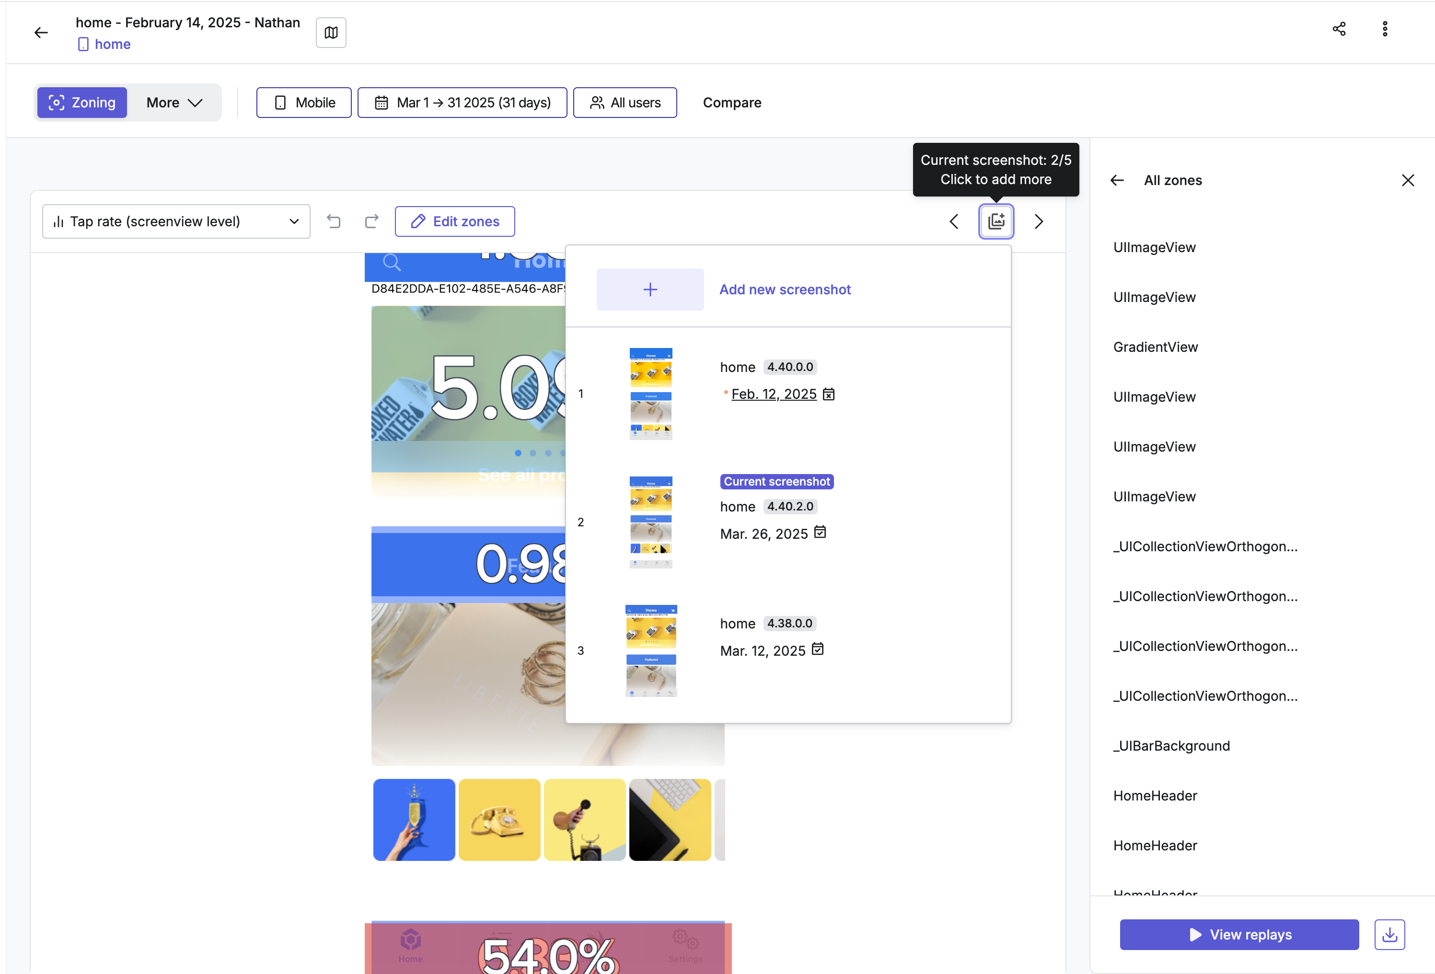Click the champagne glass blue tile
Screen dimensions: 1435x974
click(414, 820)
